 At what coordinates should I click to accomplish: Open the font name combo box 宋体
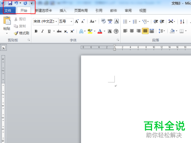[45, 21]
